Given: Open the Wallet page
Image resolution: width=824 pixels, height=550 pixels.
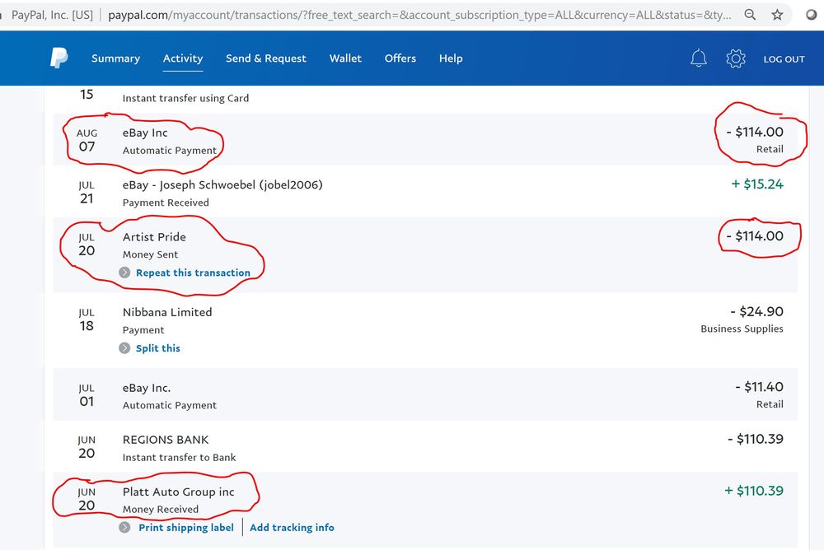Looking at the screenshot, I should point(345,58).
